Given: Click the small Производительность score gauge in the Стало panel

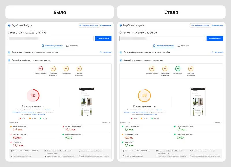Looking at the screenshot, I should pos(152,69).
